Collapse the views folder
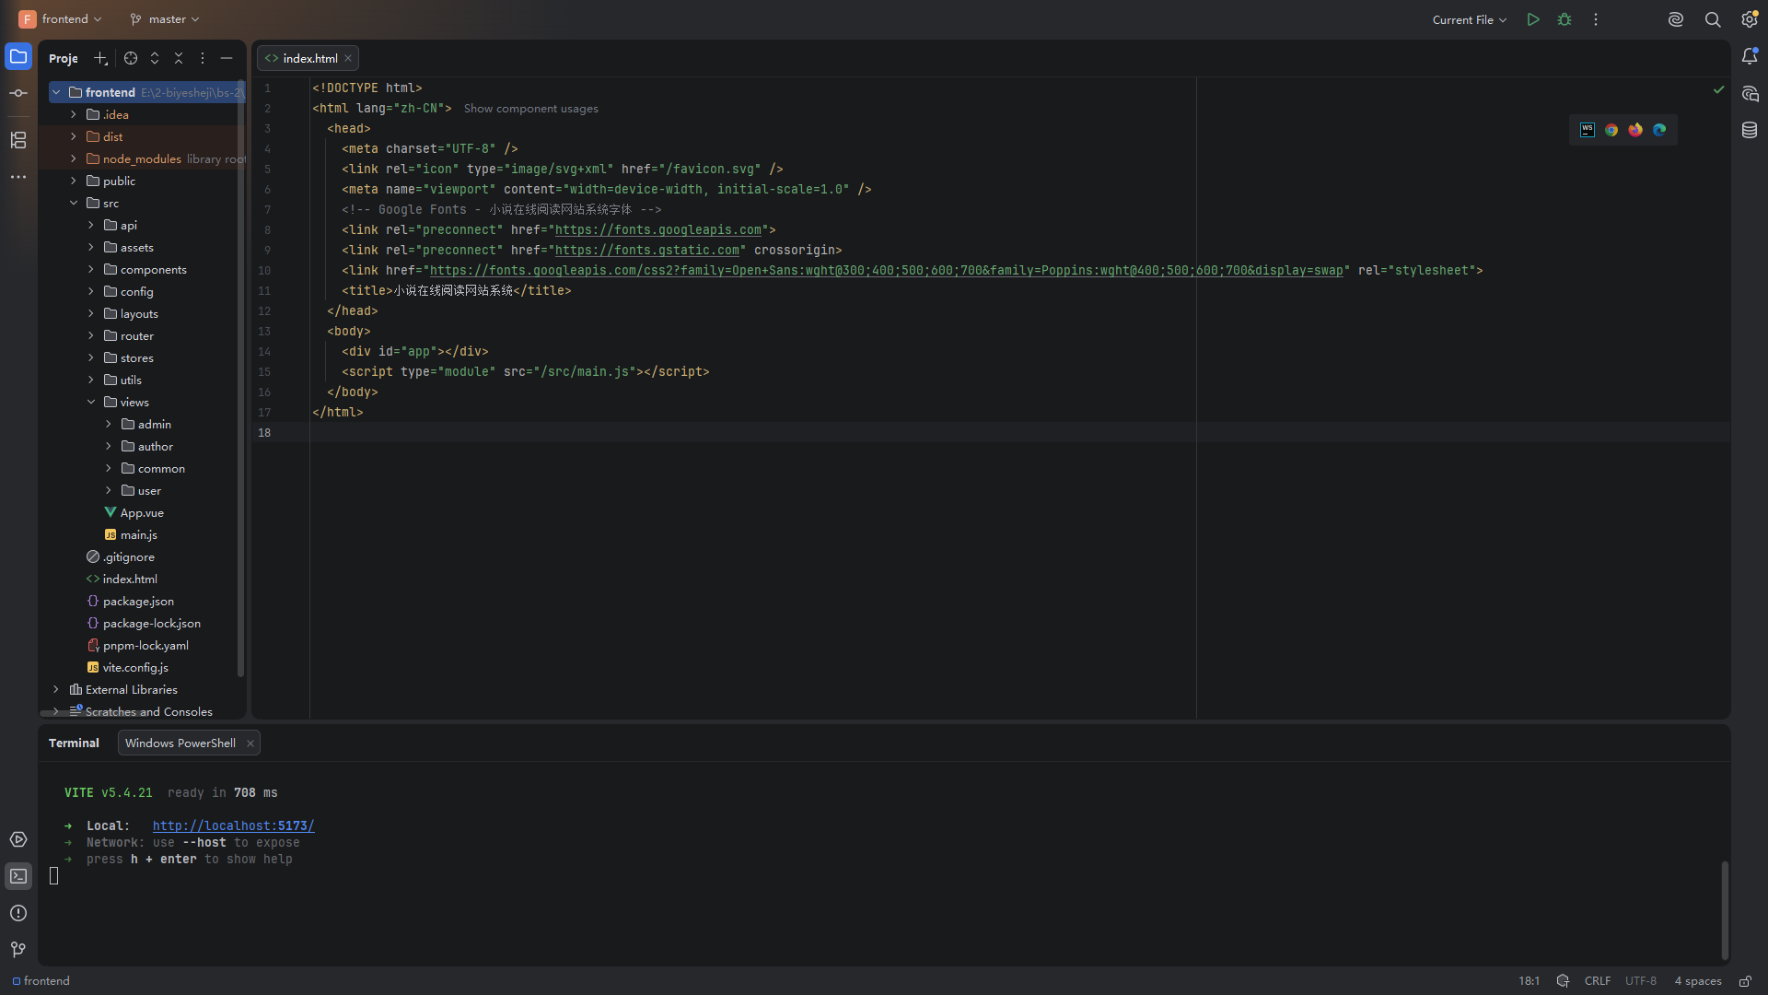 click(x=91, y=402)
